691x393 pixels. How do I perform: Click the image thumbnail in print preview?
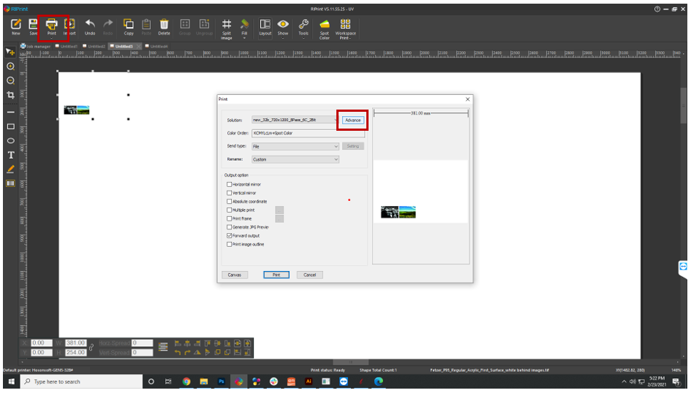click(x=399, y=212)
